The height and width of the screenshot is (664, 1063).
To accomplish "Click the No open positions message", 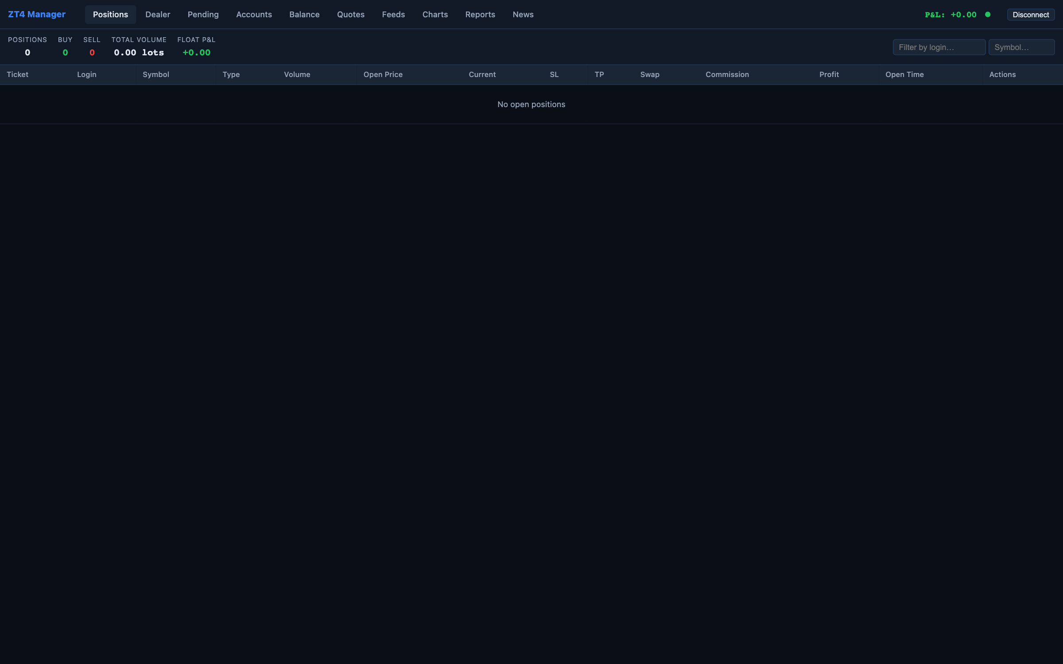I will pos(531,104).
